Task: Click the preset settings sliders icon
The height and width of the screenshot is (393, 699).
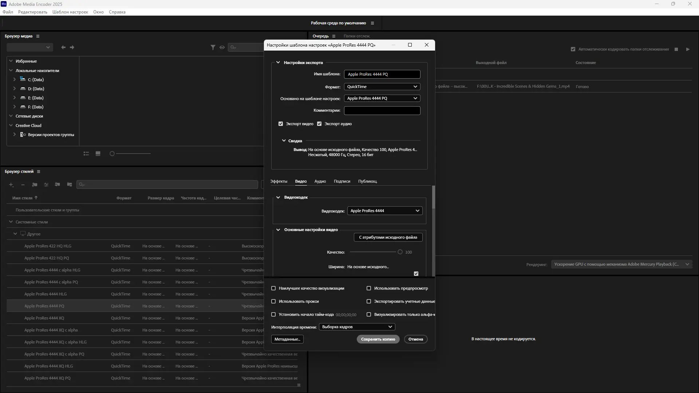Action: point(46,185)
